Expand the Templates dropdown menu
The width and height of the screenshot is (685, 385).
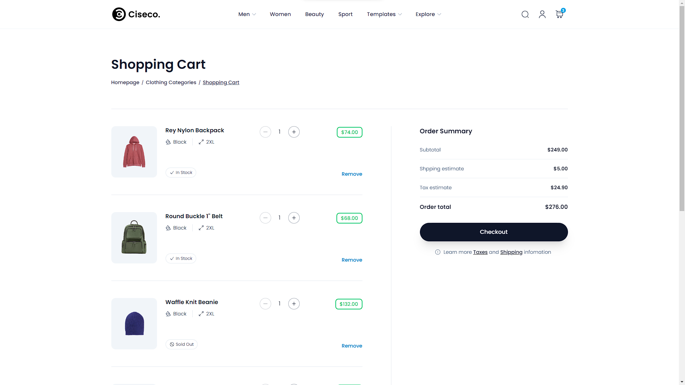pos(384,14)
